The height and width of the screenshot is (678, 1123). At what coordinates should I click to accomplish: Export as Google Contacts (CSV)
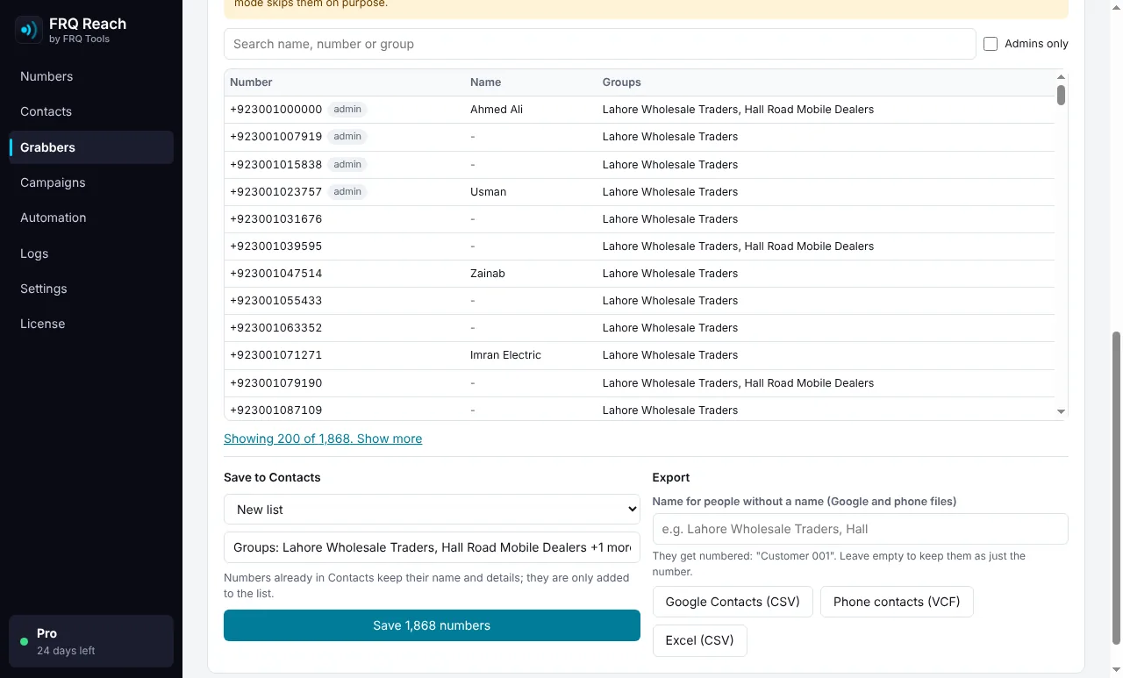tap(733, 602)
